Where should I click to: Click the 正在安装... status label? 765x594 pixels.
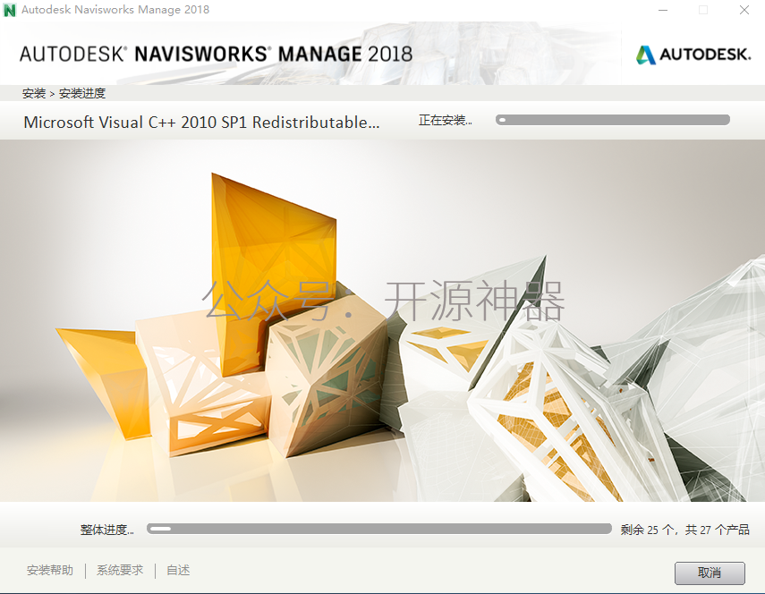(445, 120)
